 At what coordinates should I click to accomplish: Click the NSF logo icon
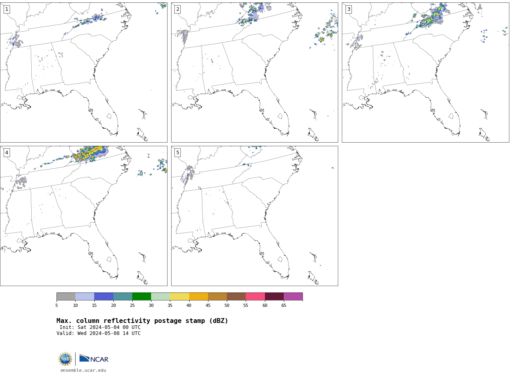[65, 359]
